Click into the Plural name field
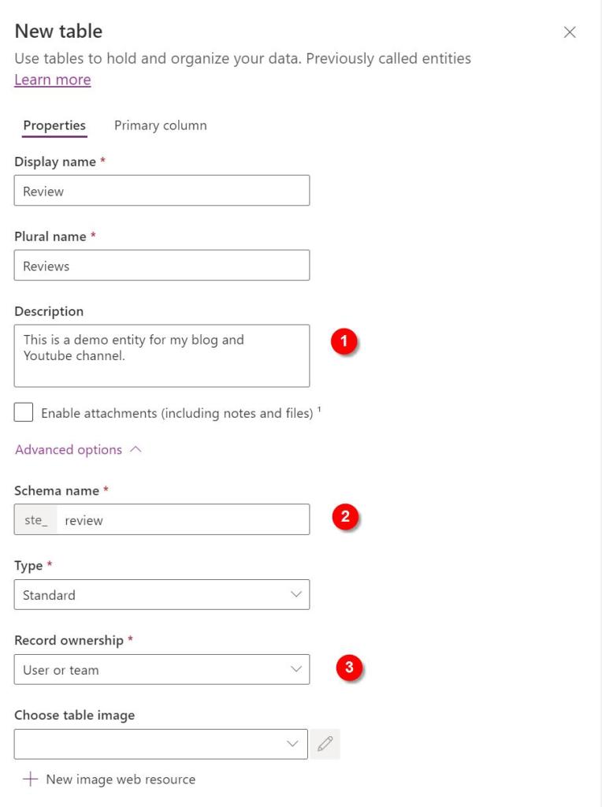The image size is (602, 807). [162, 266]
